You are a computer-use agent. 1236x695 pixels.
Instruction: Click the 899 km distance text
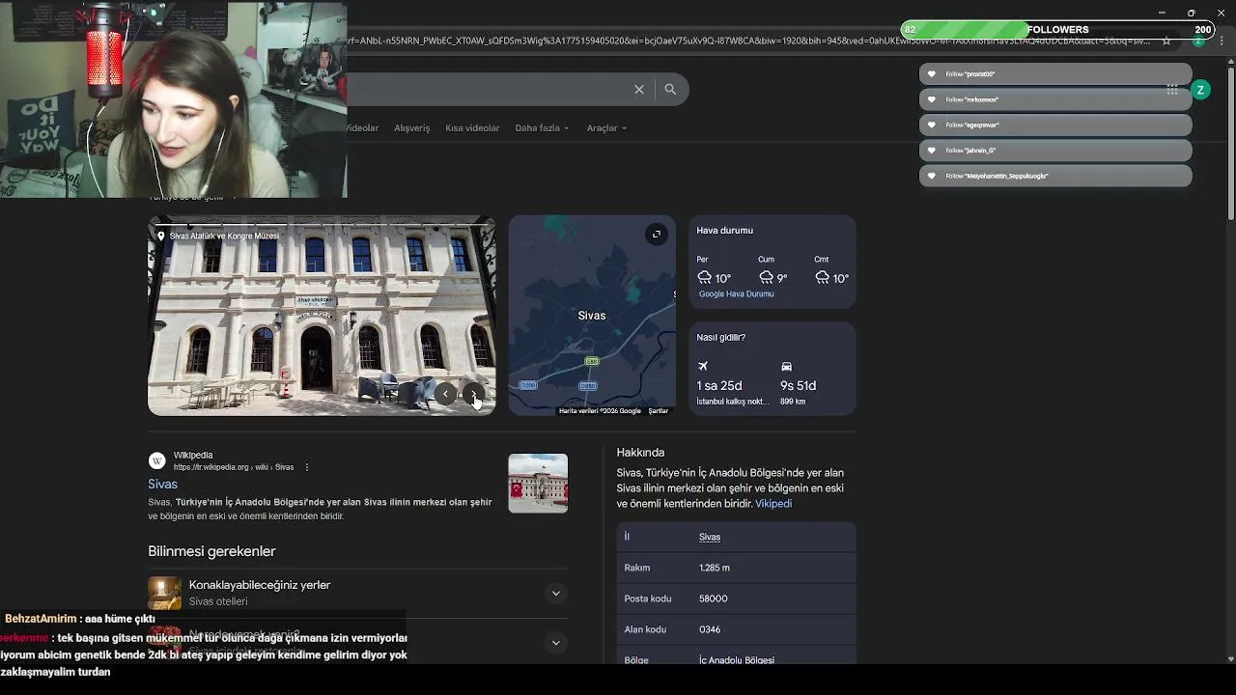pyautogui.click(x=793, y=402)
